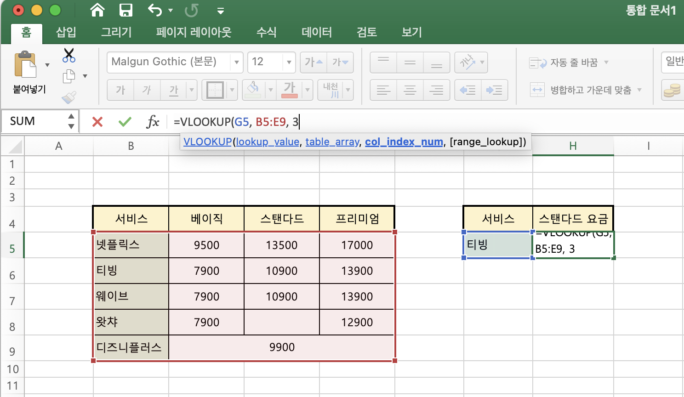Increase indent

pos(495,90)
